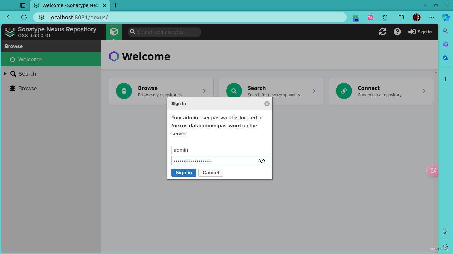
Task: Reload the page with browser refresh
Action: click(24, 17)
